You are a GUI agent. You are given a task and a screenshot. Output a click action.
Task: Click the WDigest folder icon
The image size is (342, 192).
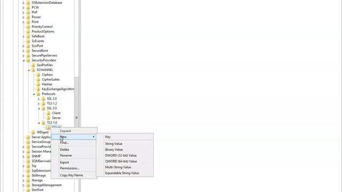(33, 132)
